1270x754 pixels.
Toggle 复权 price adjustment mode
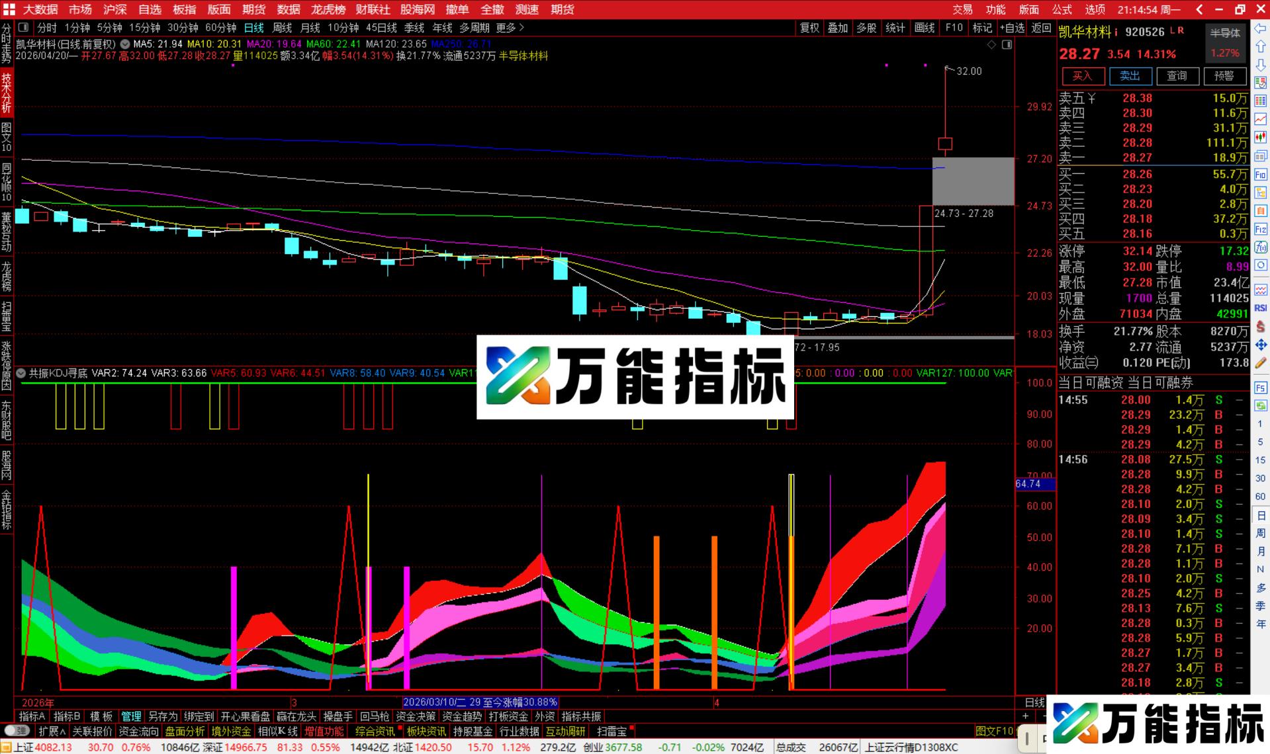tap(809, 28)
